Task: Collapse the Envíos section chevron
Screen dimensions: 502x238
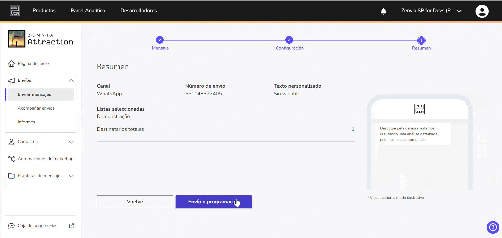Action: [x=71, y=80]
